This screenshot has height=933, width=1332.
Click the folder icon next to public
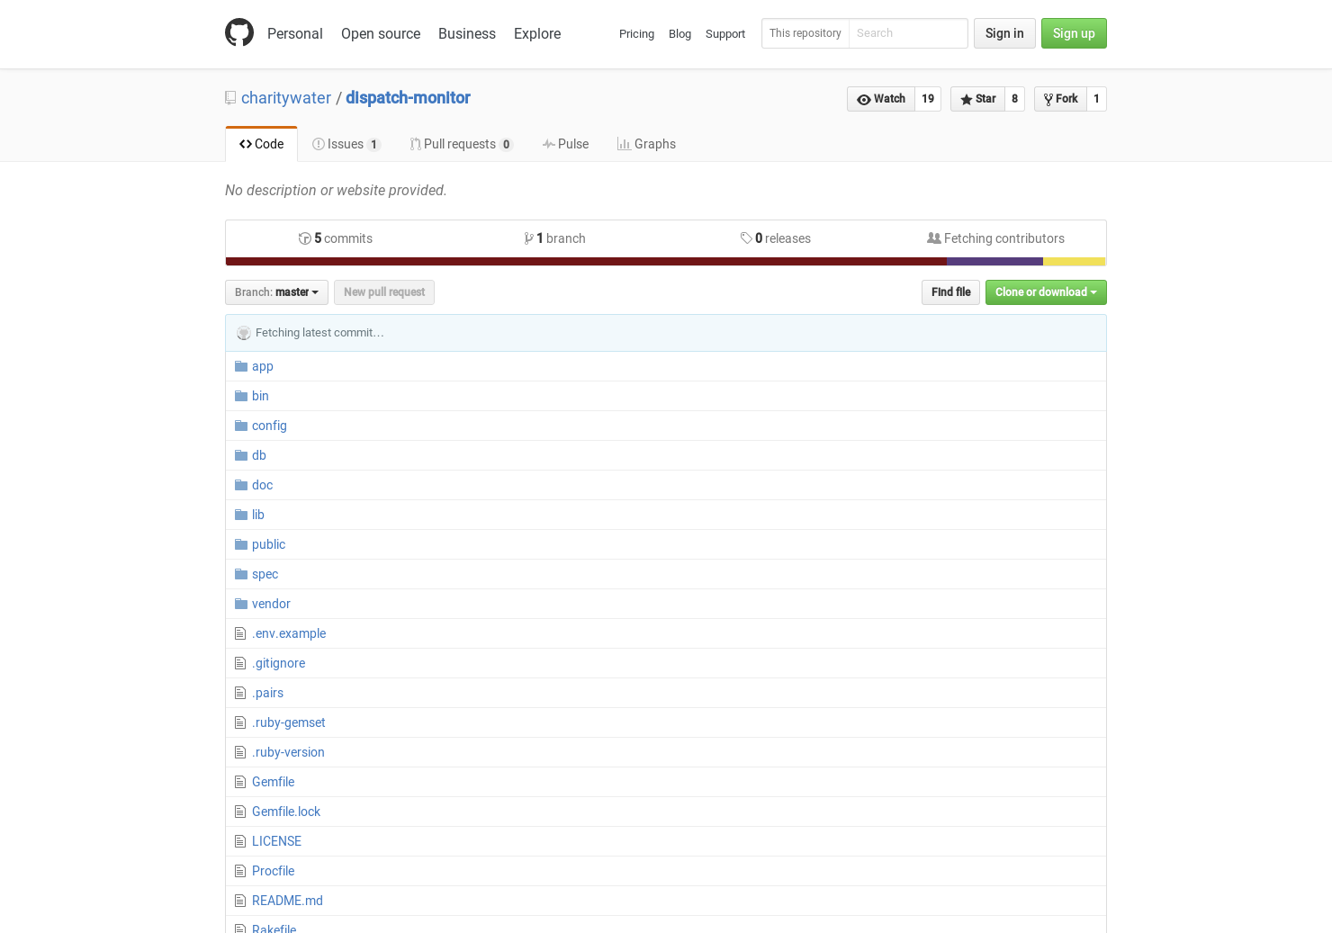pyautogui.click(x=241, y=544)
